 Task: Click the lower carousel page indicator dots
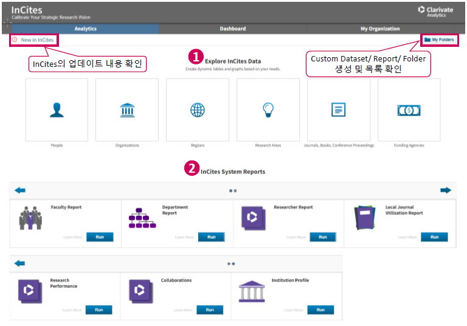pos(231,264)
